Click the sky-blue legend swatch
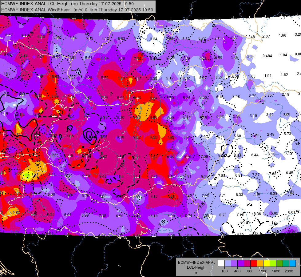 (x=292, y=263)
